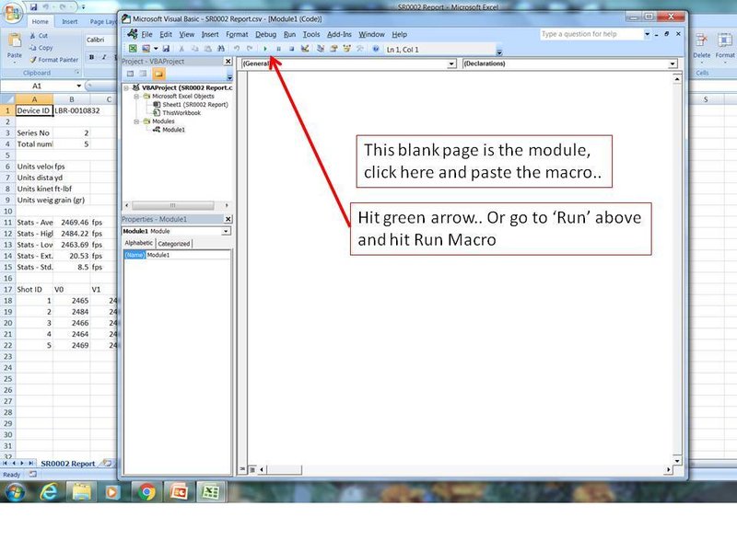Select Module1 in project tree
Screen dimensions: 737x552
170,130
